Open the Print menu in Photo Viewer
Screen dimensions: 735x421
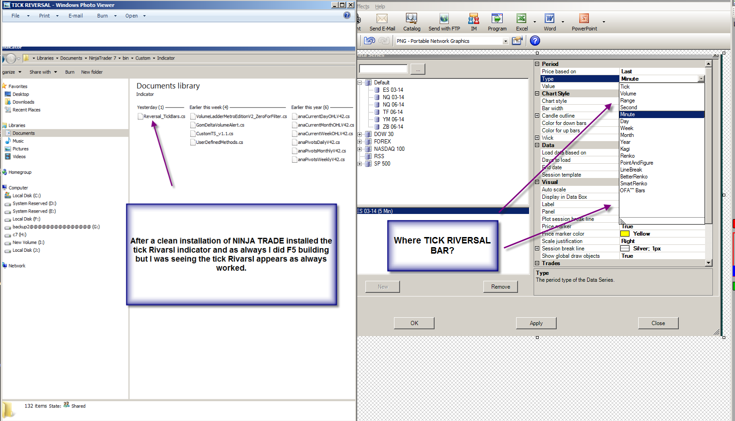coord(45,16)
